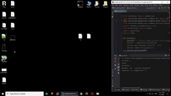The image size is (171, 96).
Task: Open Search Everywhere magnifier in PyCharm
Action: point(169,8)
